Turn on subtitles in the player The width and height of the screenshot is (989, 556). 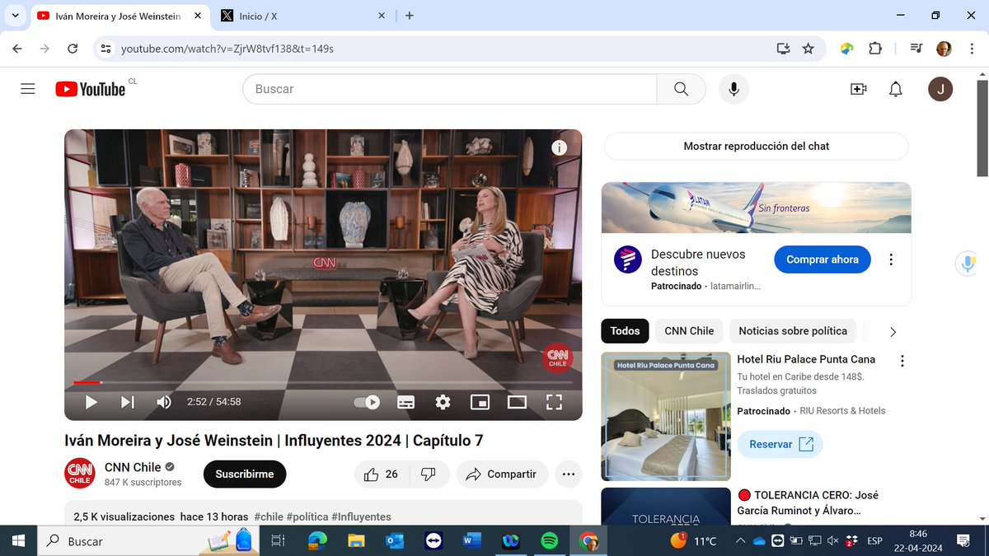(x=405, y=402)
